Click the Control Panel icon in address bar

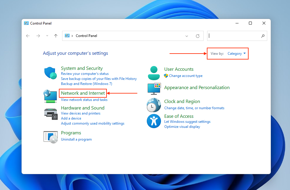(67, 36)
